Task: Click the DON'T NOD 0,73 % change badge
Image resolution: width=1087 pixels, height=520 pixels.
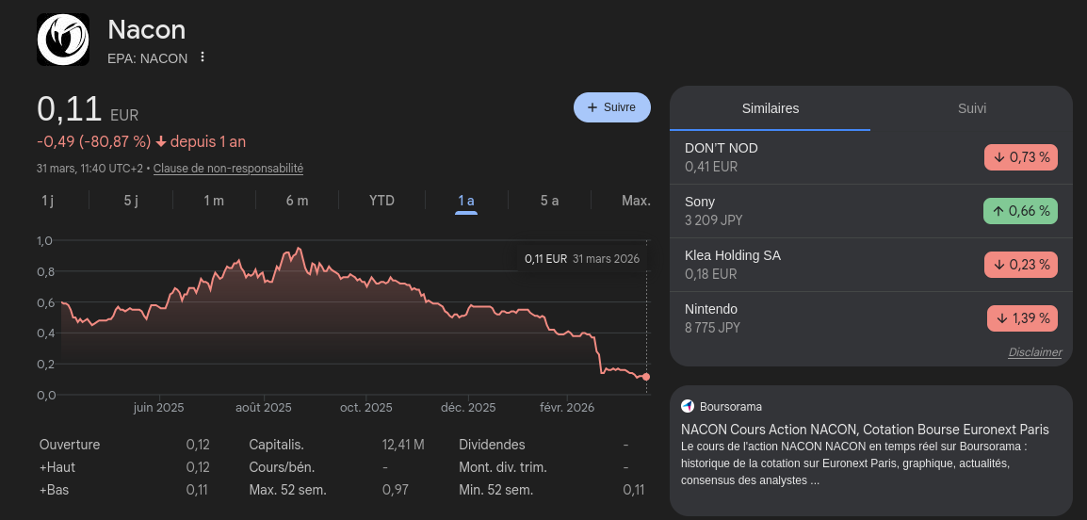Action: pos(1021,157)
